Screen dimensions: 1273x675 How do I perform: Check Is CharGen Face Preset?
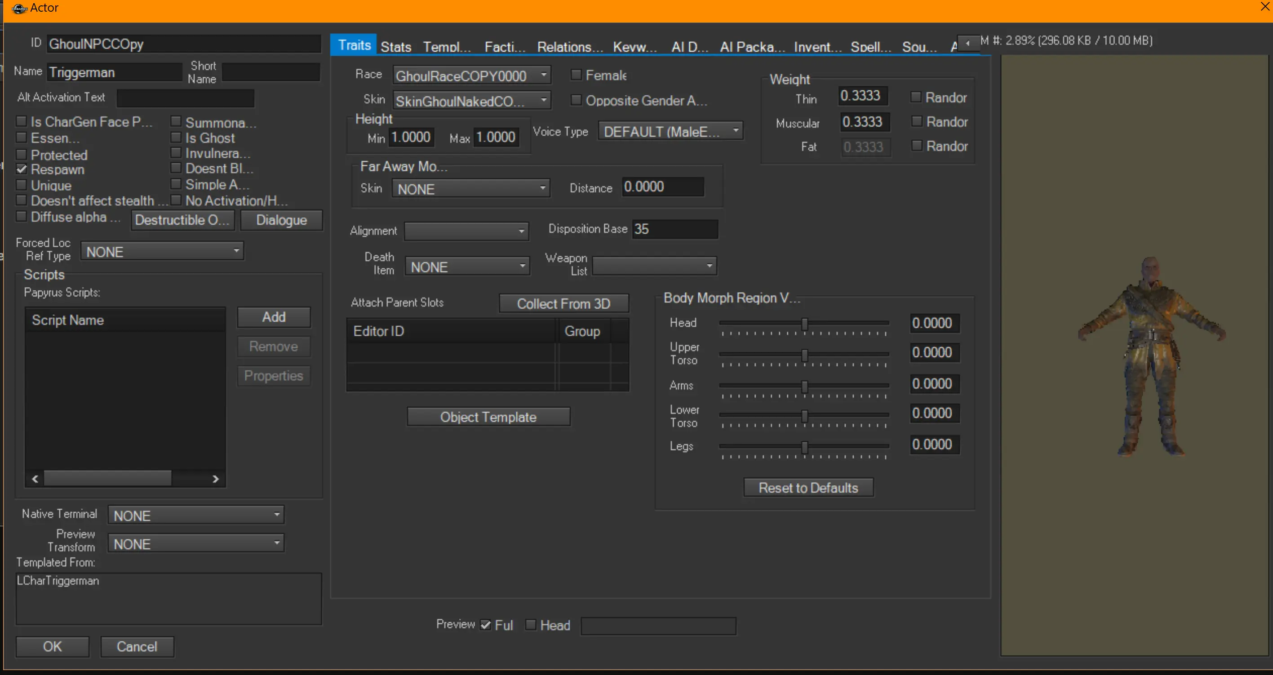21,121
